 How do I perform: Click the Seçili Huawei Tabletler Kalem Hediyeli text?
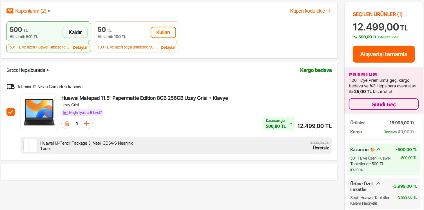tap(370, 200)
